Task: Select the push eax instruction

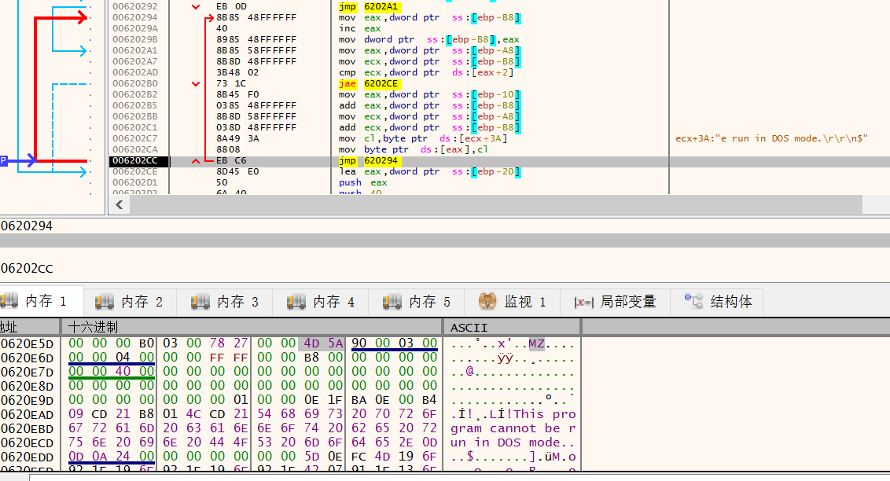Action: click(x=362, y=182)
